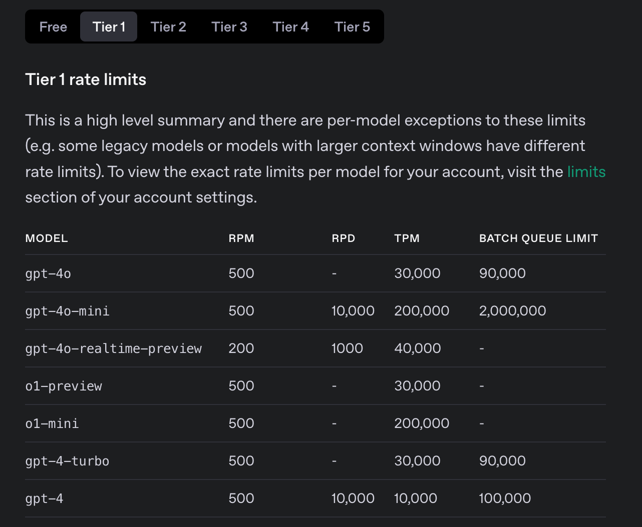Click the MODEL column header

(47, 238)
